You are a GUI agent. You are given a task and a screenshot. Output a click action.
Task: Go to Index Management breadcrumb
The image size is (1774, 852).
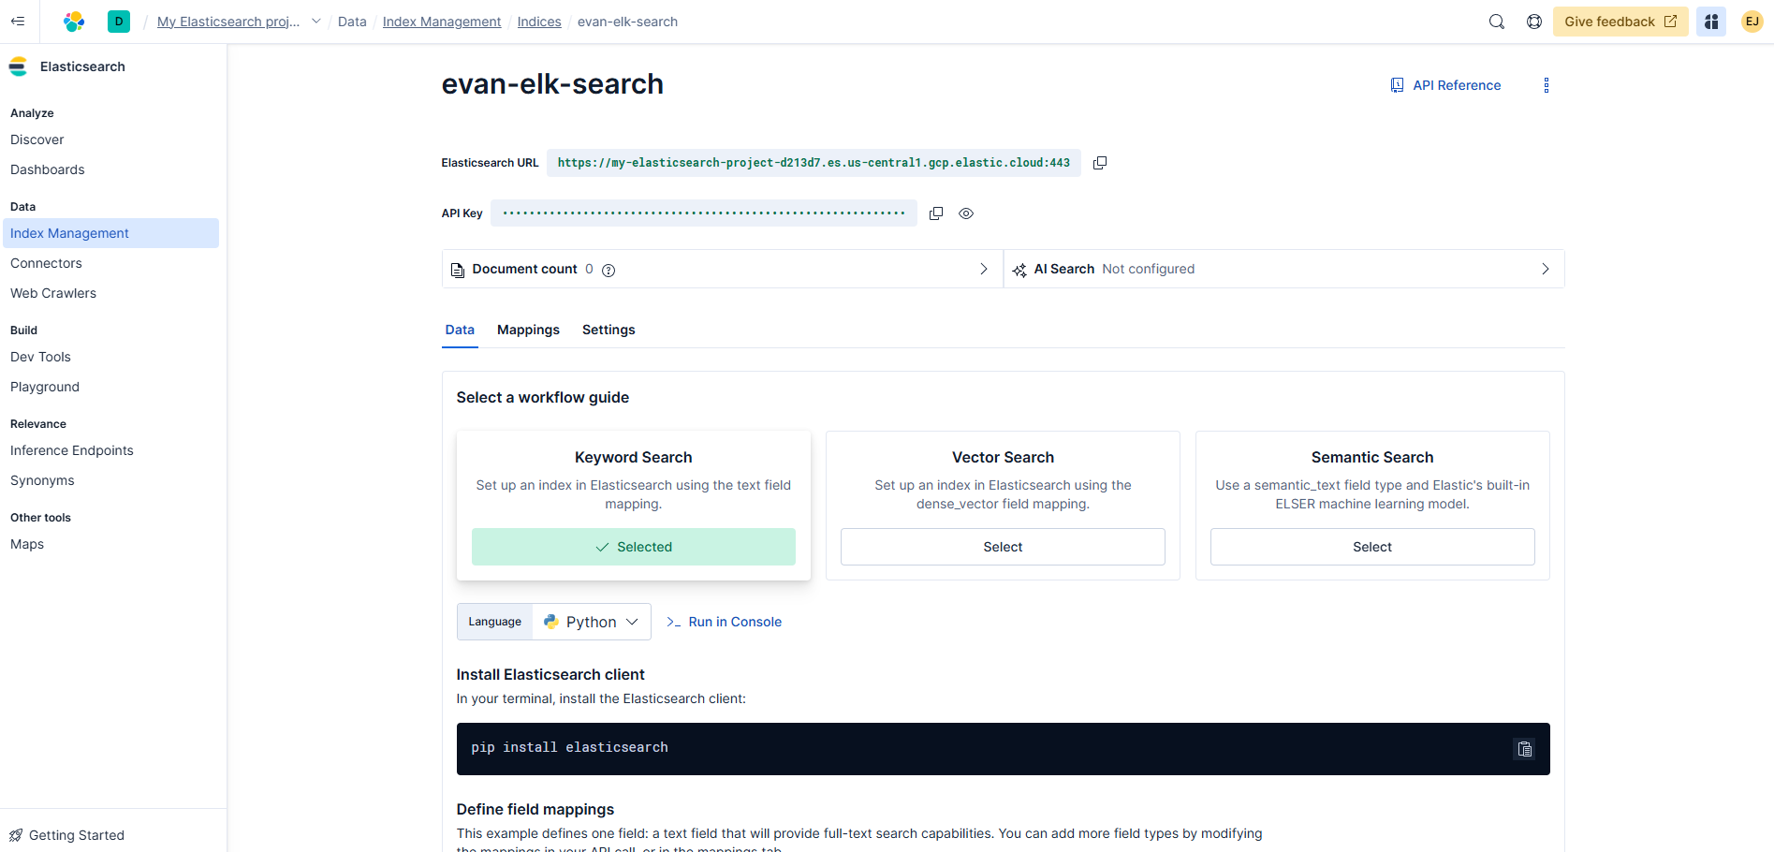click(x=442, y=22)
